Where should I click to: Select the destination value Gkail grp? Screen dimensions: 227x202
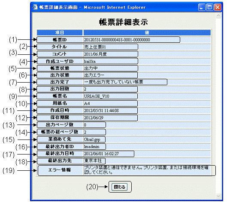(x=92, y=140)
